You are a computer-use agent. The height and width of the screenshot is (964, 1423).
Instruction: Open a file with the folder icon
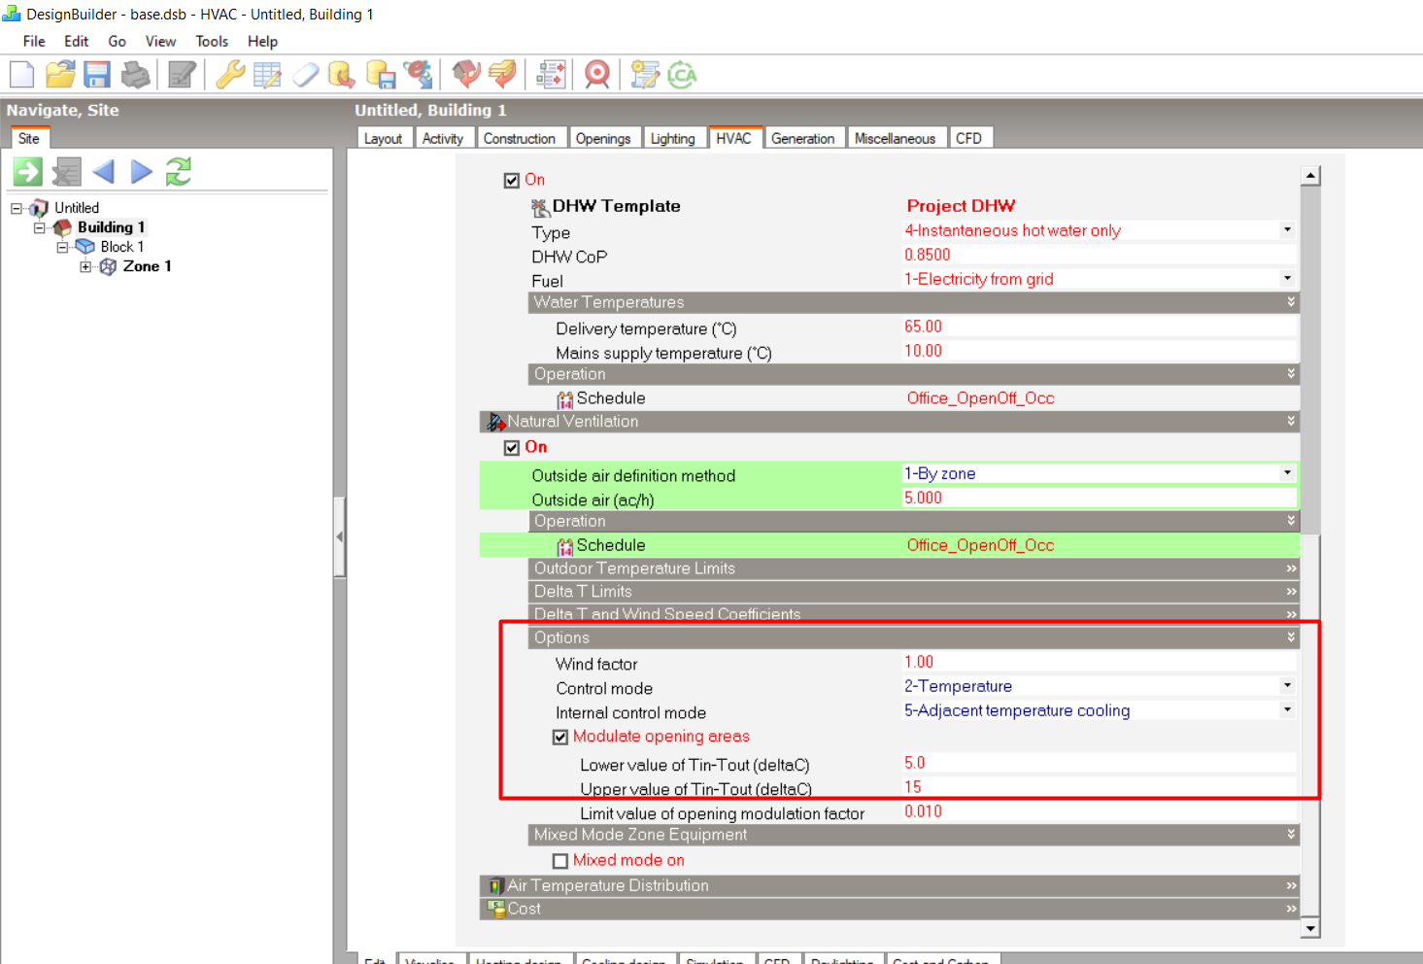coord(60,75)
